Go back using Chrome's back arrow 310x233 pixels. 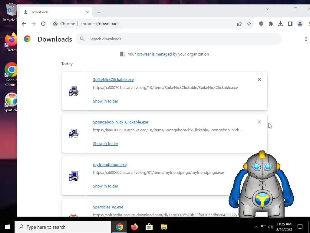[24, 24]
